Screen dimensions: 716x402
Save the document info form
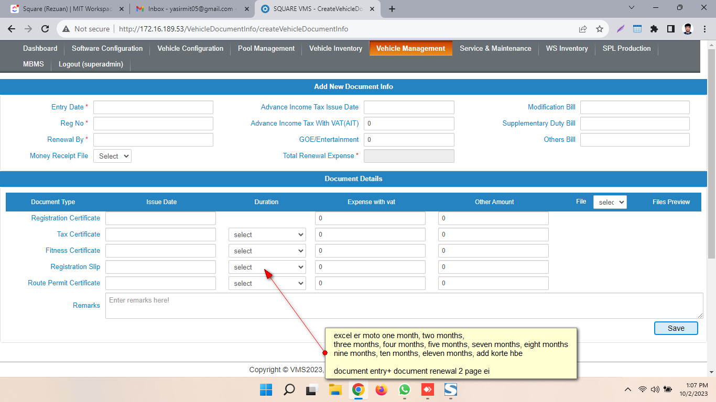coord(676,328)
